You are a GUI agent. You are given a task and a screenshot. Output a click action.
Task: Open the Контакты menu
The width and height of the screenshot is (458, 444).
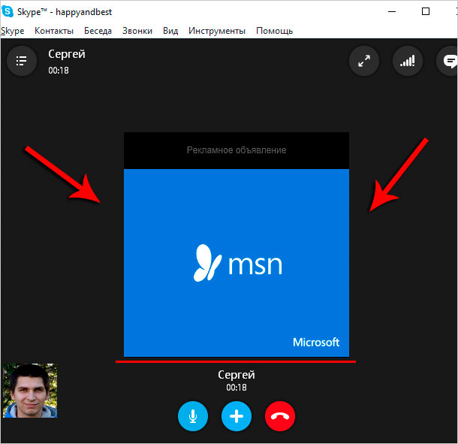54,31
